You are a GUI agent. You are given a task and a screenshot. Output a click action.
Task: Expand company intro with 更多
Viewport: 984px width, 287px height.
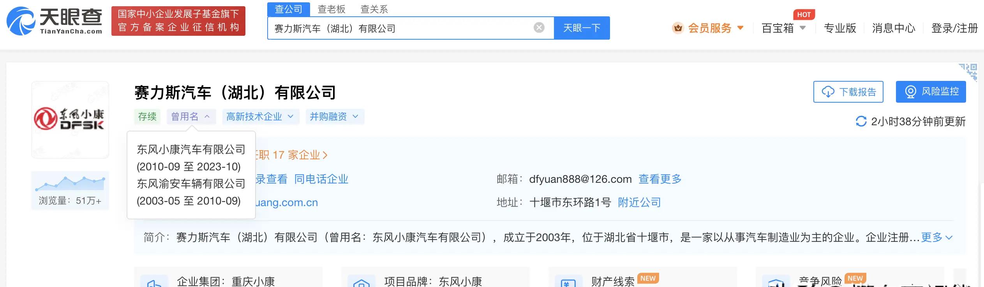pyautogui.click(x=936, y=237)
